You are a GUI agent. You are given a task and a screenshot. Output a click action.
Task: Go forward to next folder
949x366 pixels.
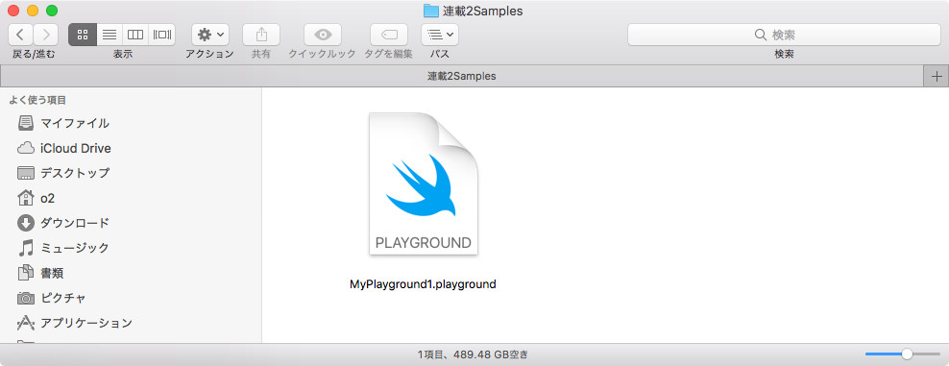pyautogui.click(x=46, y=35)
